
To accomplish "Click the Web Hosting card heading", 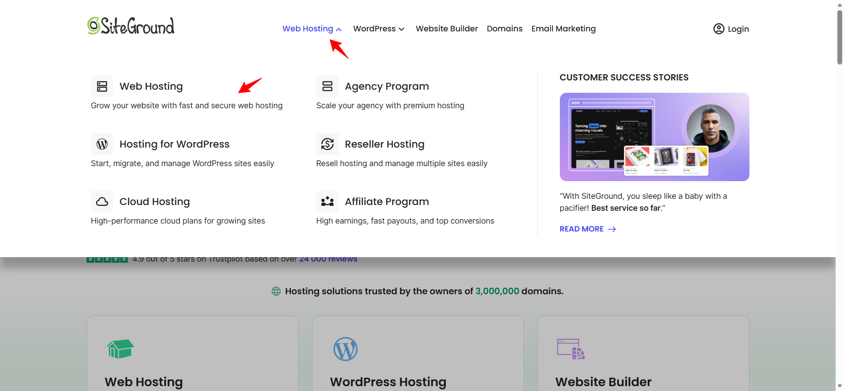I will tap(144, 382).
